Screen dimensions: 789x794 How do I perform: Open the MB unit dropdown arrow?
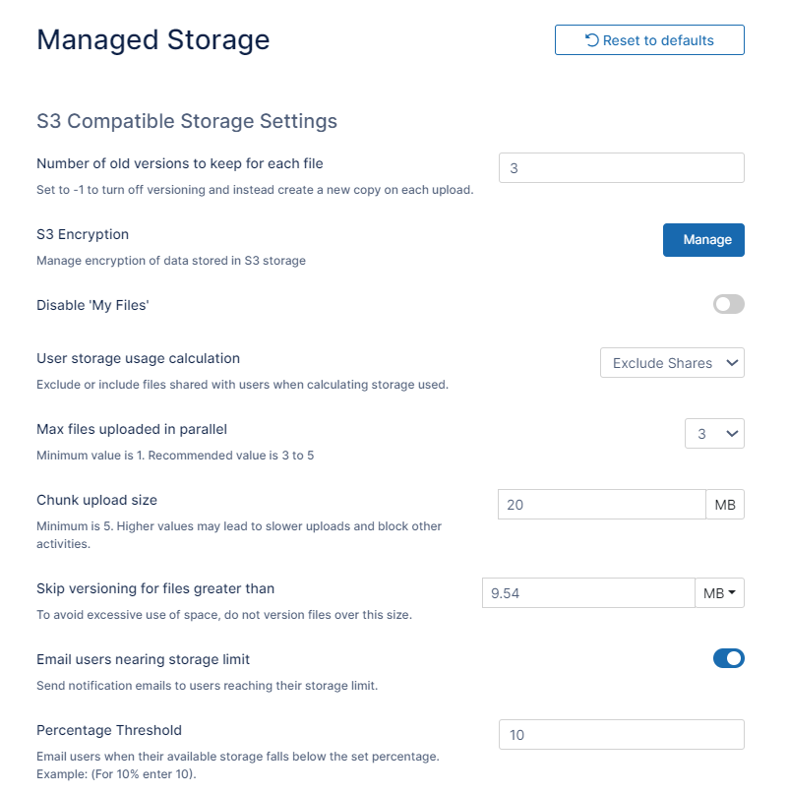(732, 592)
